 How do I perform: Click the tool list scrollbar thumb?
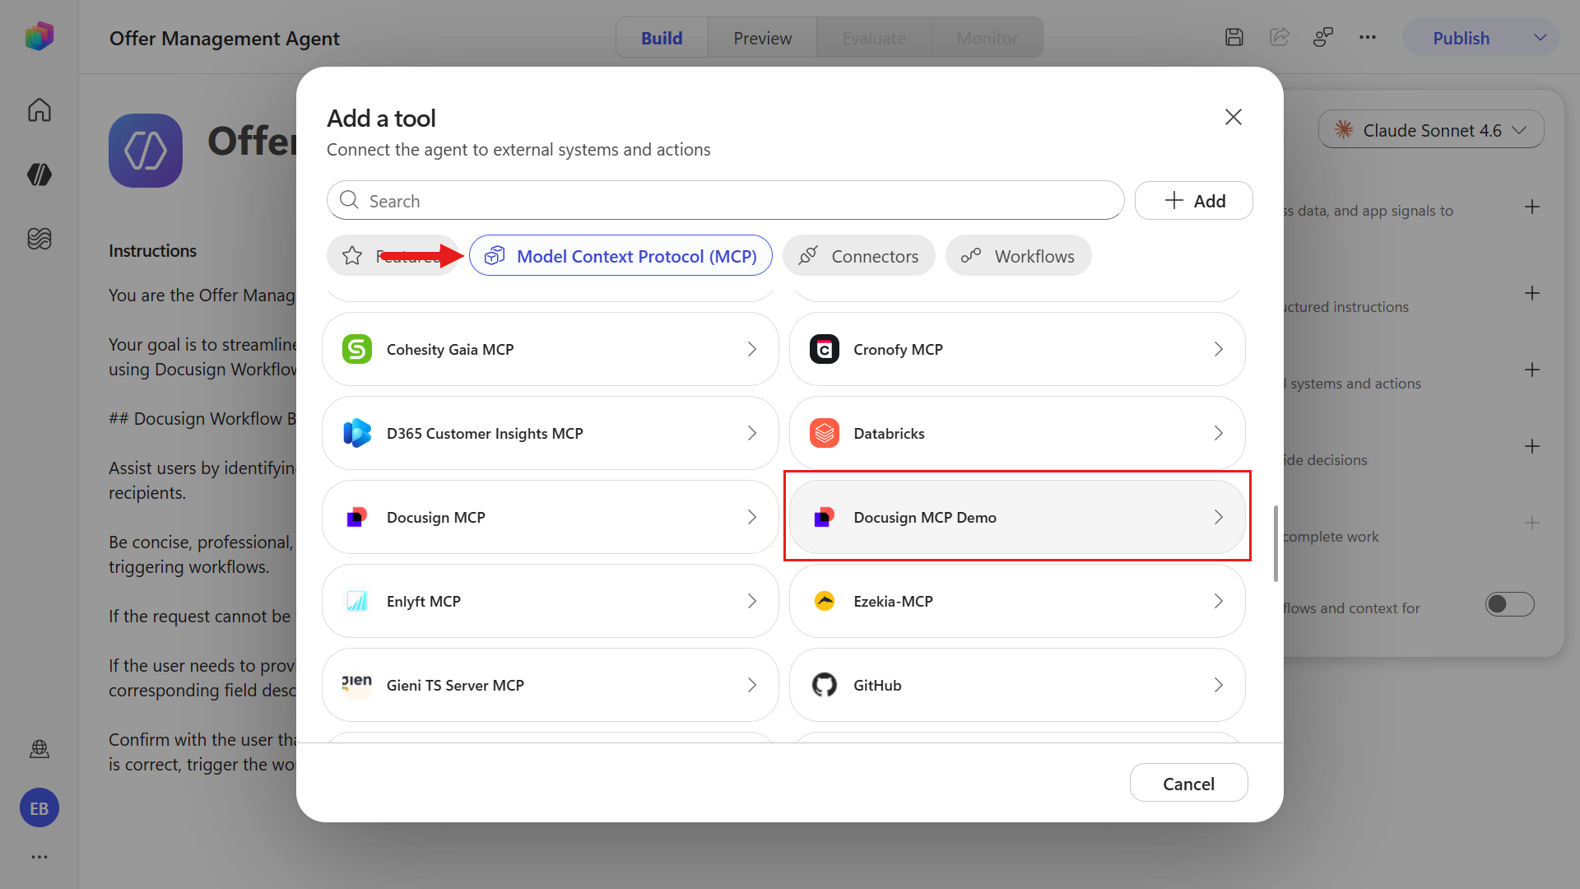point(1276,543)
